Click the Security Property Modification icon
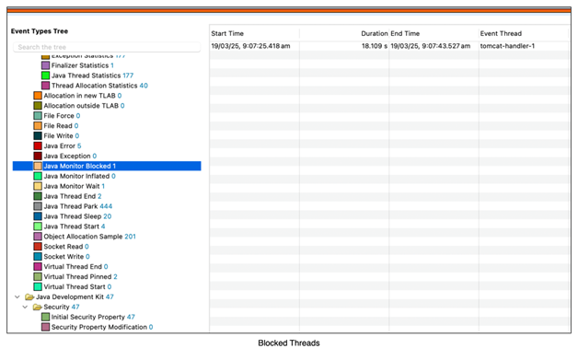The height and width of the screenshot is (360, 578). pyautogui.click(x=45, y=327)
